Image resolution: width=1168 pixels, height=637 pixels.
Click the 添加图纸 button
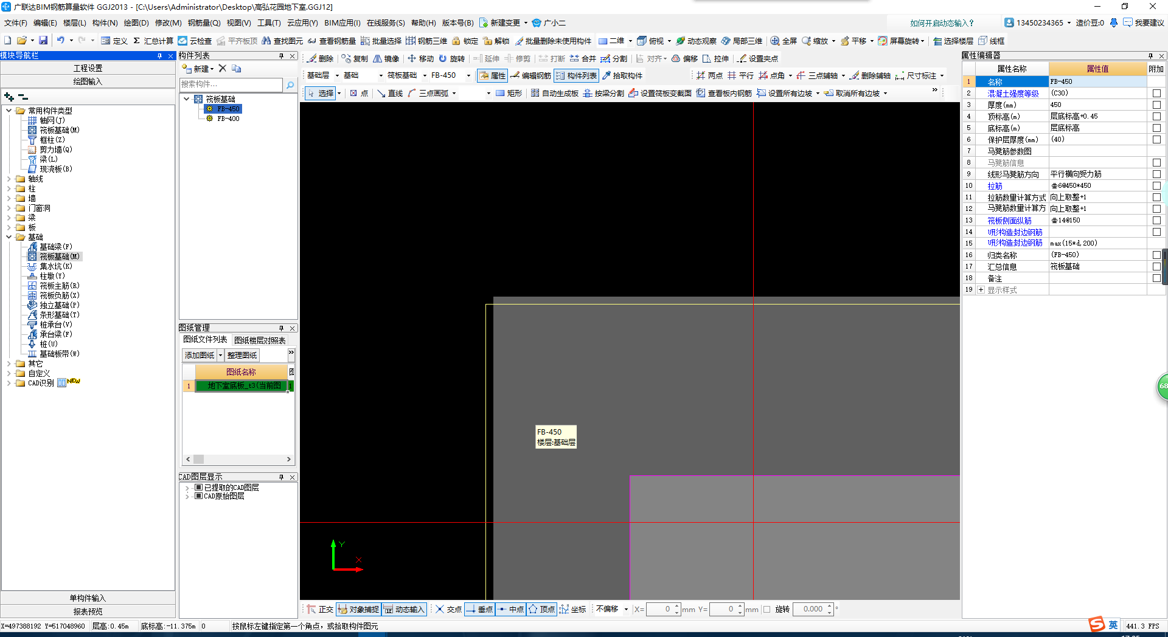coord(200,356)
